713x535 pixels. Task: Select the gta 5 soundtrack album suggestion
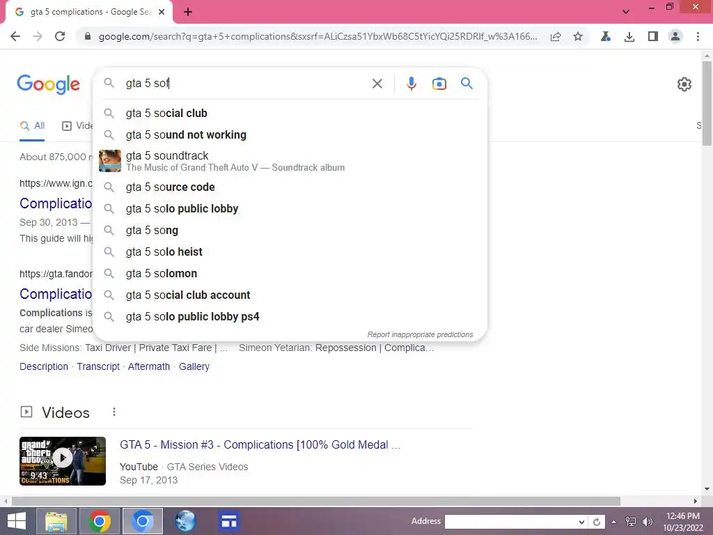coord(290,161)
